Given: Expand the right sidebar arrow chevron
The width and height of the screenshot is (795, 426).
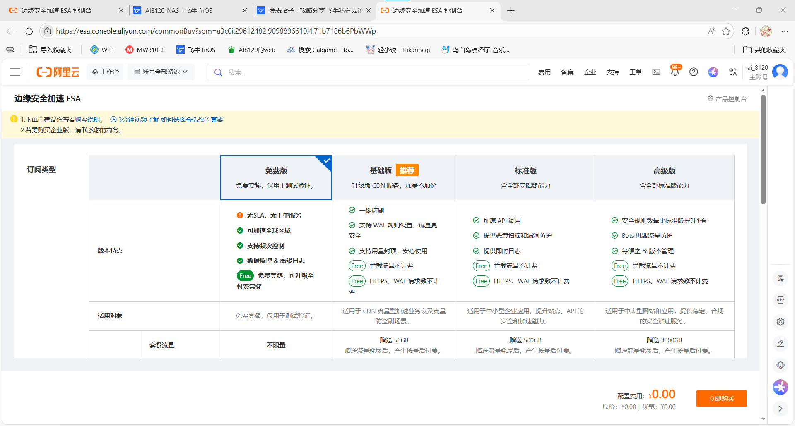Looking at the screenshot, I should tap(781, 409).
